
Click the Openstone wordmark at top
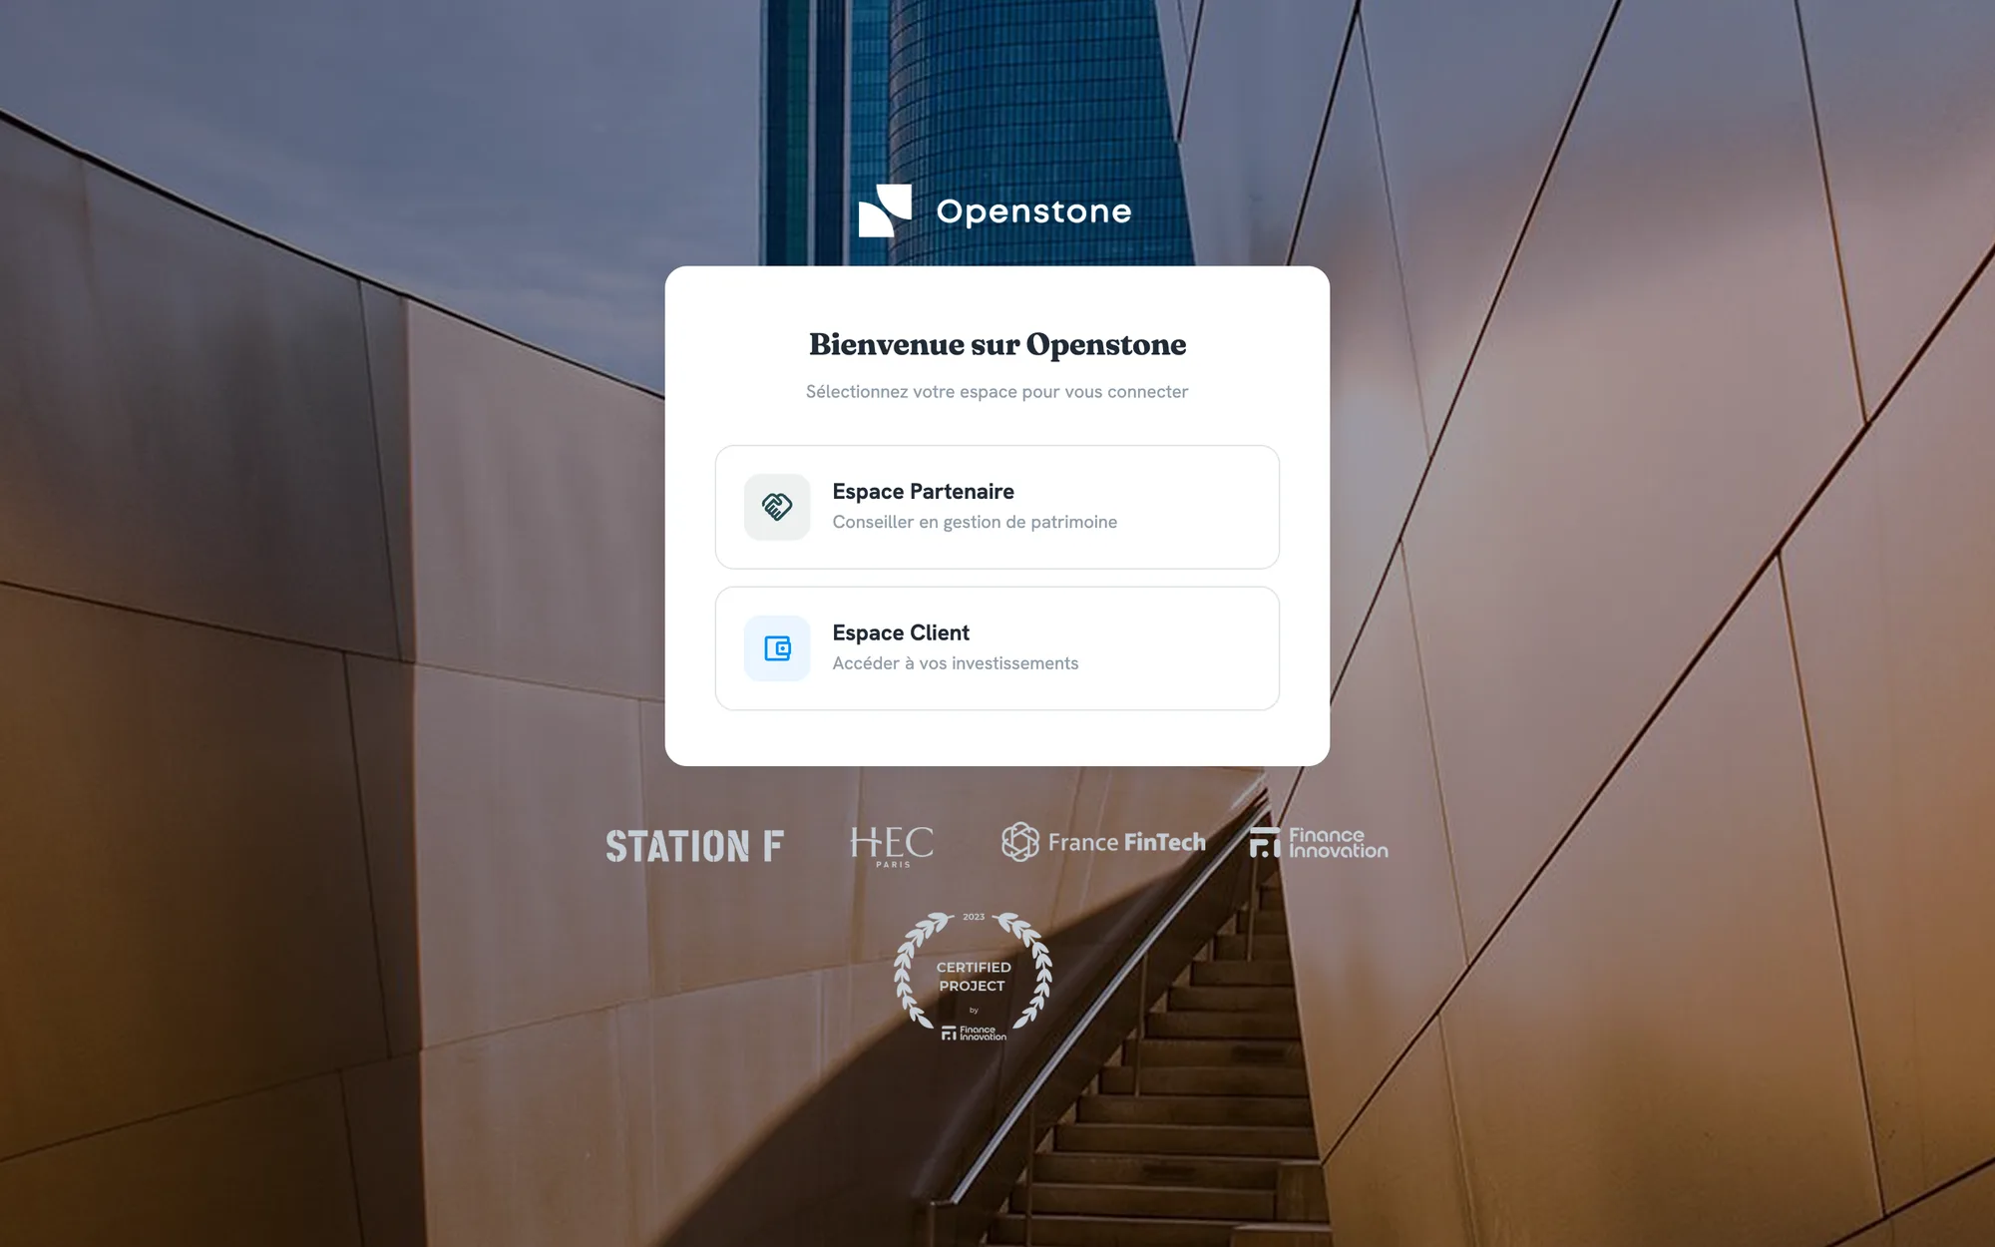coord(1033,212)
